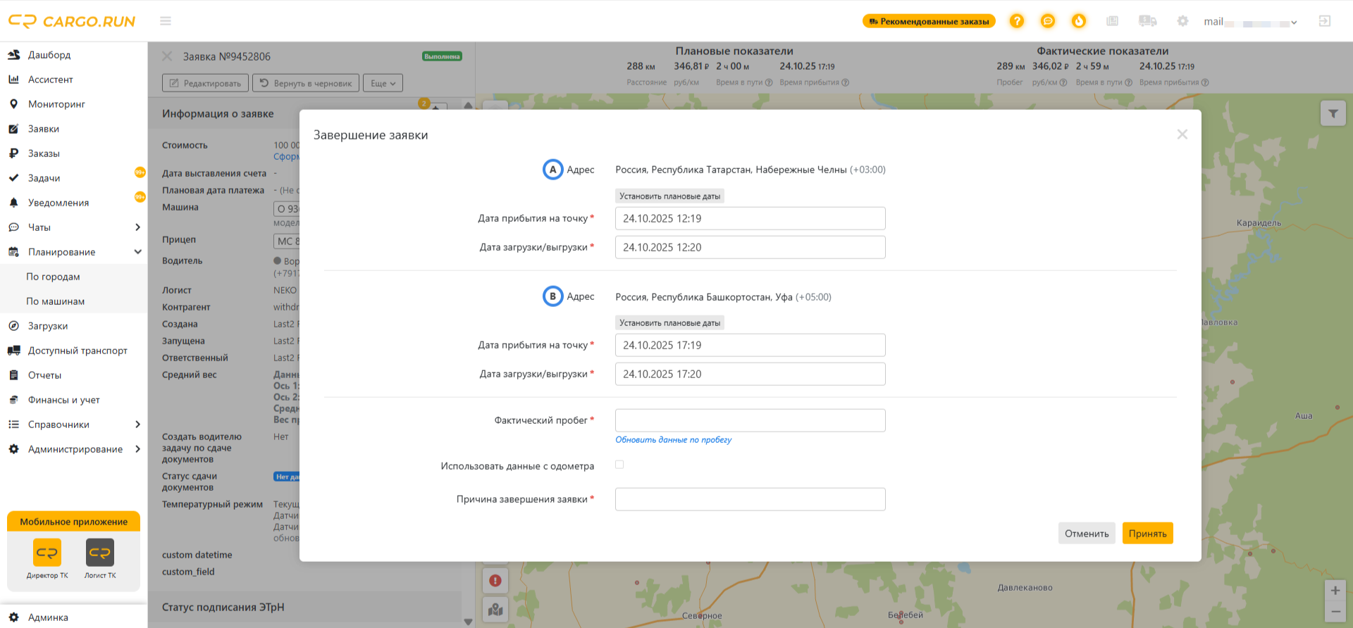Open the chat bubble icon in header
Image resolution: width=1353 pixels, height=628 pixels.
(x=1048, y=21)
